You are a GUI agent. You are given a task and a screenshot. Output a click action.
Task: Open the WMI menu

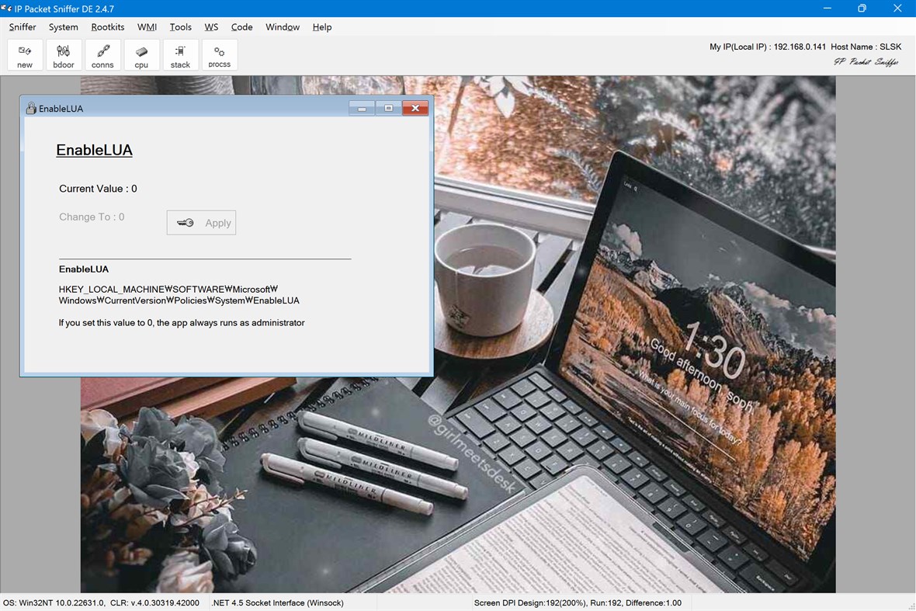pyautogui.click(x=147, y=27)
